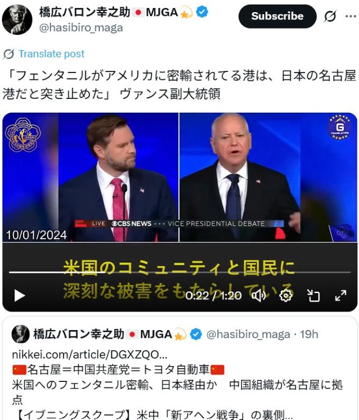Open video settings gear icon
Viewport: 359px width, 420px height.
tap(286, 296)
